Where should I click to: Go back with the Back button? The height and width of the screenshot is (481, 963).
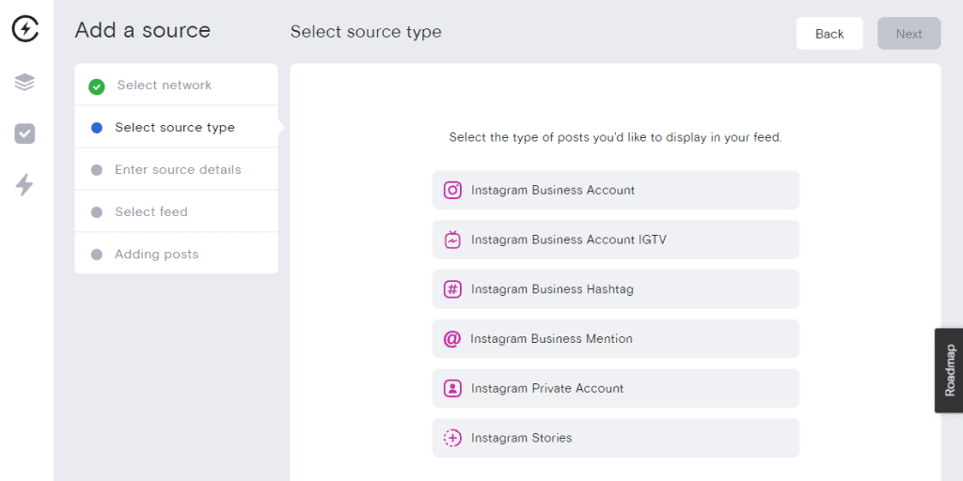click(829, 34)
